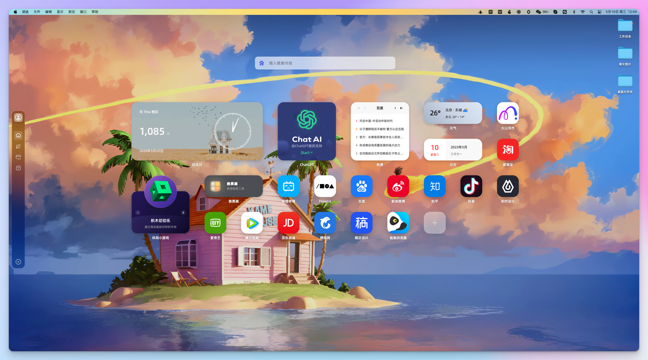Open the Control Center toggles in menu bar
Screen dimensions: 648x360
[599, 12]
